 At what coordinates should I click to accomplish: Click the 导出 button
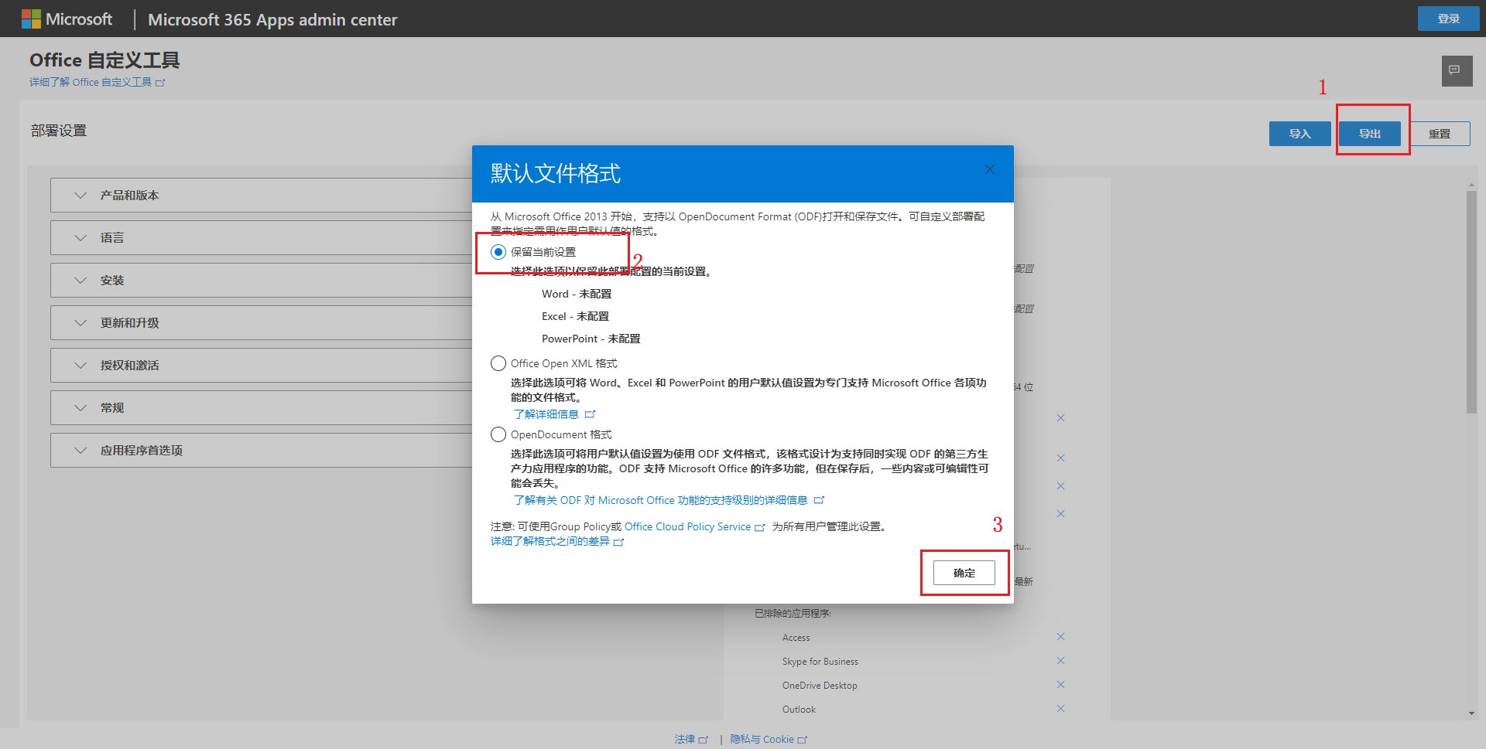tap(1370, 134)
